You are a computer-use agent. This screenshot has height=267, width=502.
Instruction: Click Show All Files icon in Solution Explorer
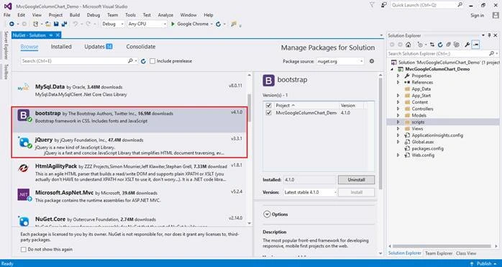point(457,45)
